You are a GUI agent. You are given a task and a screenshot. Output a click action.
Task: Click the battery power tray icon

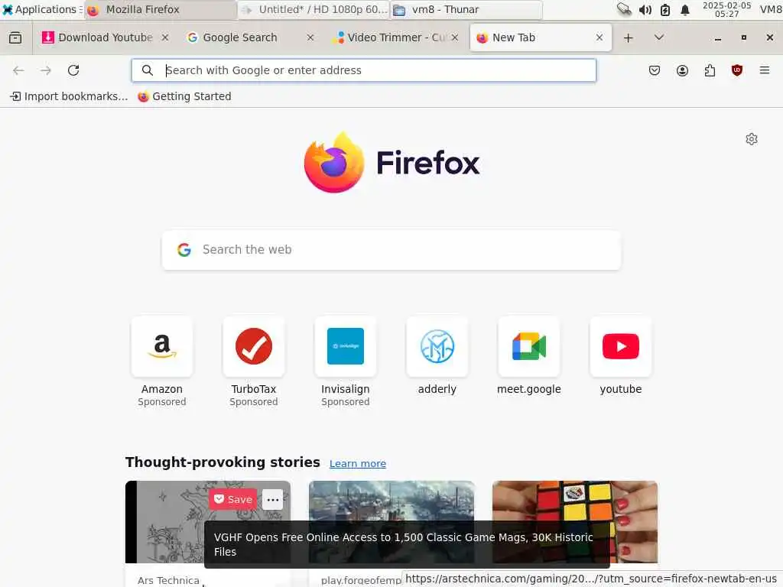[665, 9]
